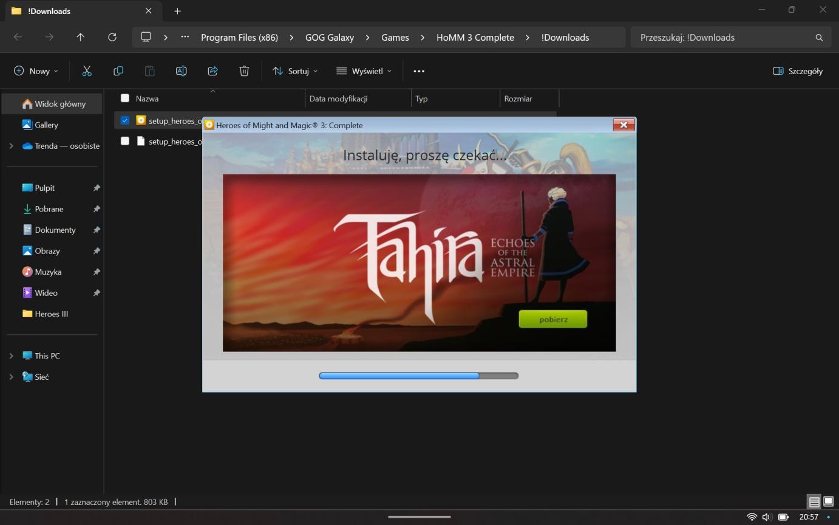Click the Przeszukaj: !Downloads search field
The height and width of the screenshot is (525, 839).
[722, 37]
